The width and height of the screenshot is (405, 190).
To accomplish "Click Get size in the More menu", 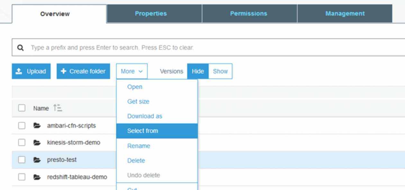I will tap(138, 101).
